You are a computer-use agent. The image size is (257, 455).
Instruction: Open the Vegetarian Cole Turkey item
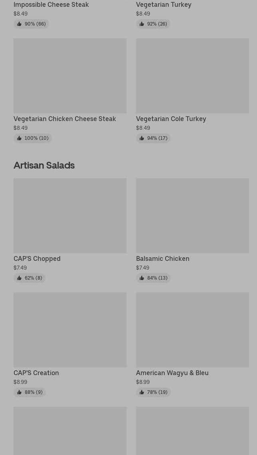click(x=171, y=119)
